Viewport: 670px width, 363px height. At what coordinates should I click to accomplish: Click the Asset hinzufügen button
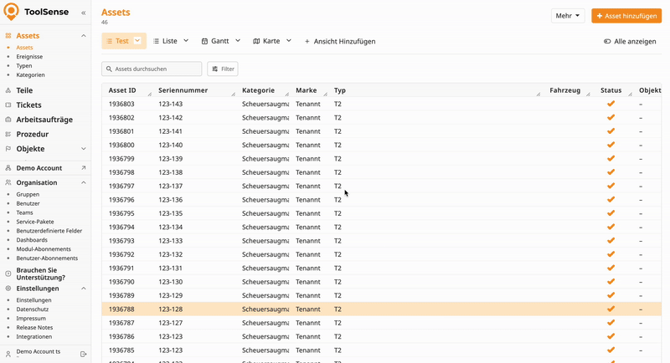point(626,16)
